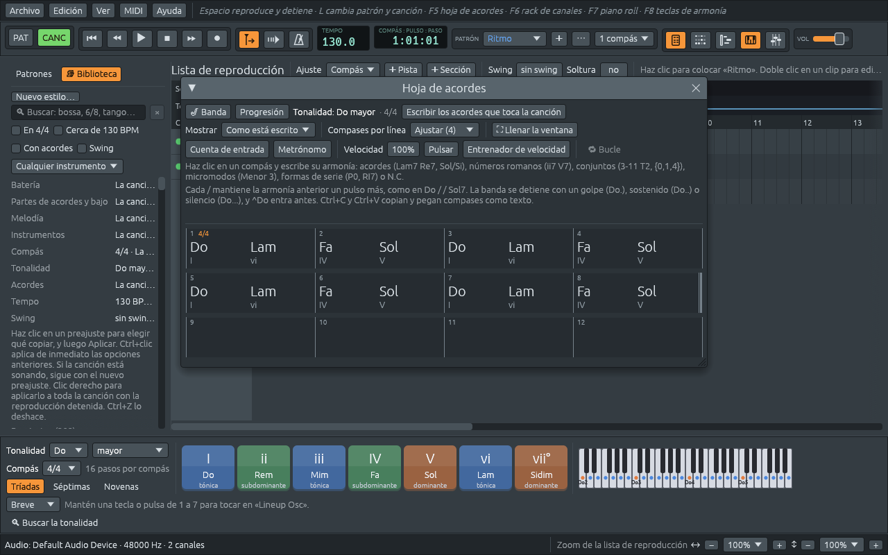The image size is (888, 555).
Task: Open the MIDI menu
Action: 133,10
